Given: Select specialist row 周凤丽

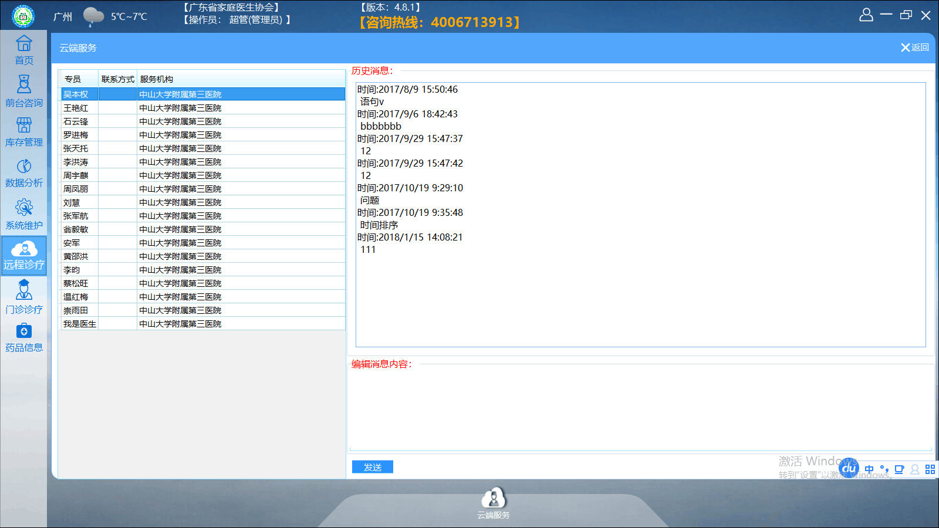Looking at the screenshot, I should click(203, 189).
